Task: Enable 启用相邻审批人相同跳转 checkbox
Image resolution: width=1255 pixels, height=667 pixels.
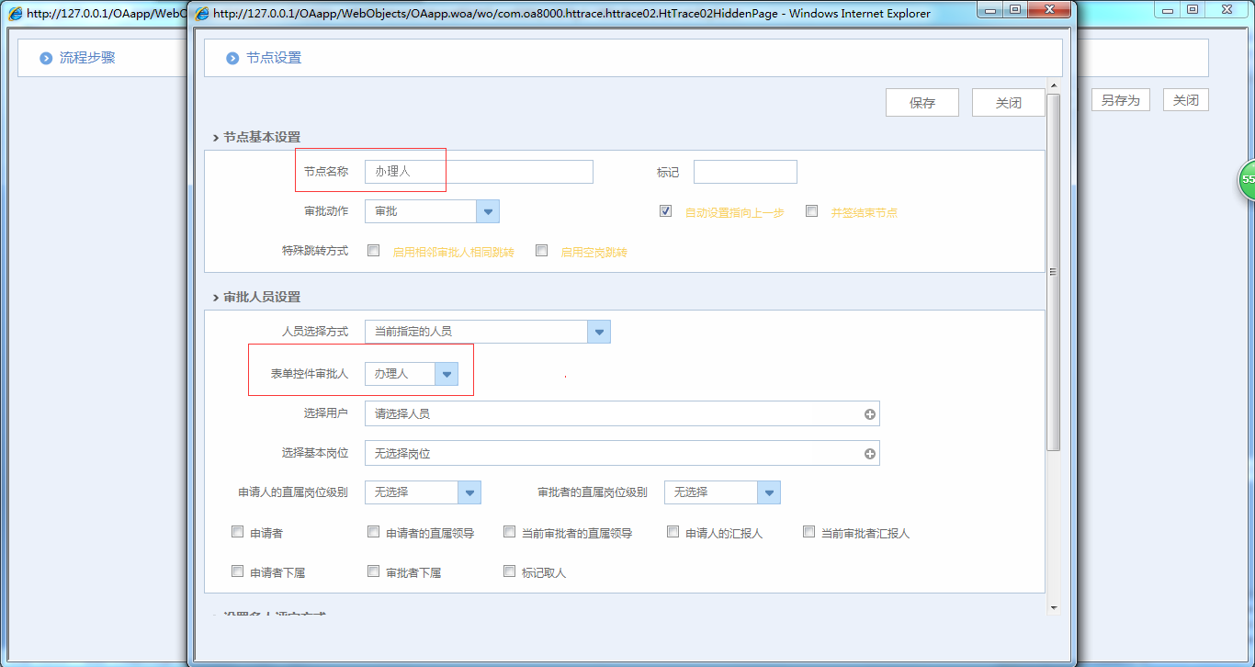Action: [373, 250]
